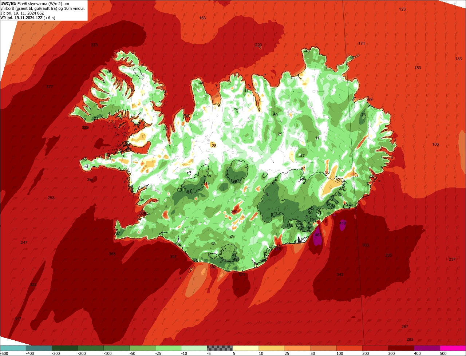Viewport: 466px width, 356px height.
Task: Select the flux value 373 over the northwest sea
Action: click(x=94, y=45)
